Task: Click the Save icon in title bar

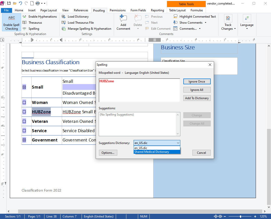Action: 9,3
